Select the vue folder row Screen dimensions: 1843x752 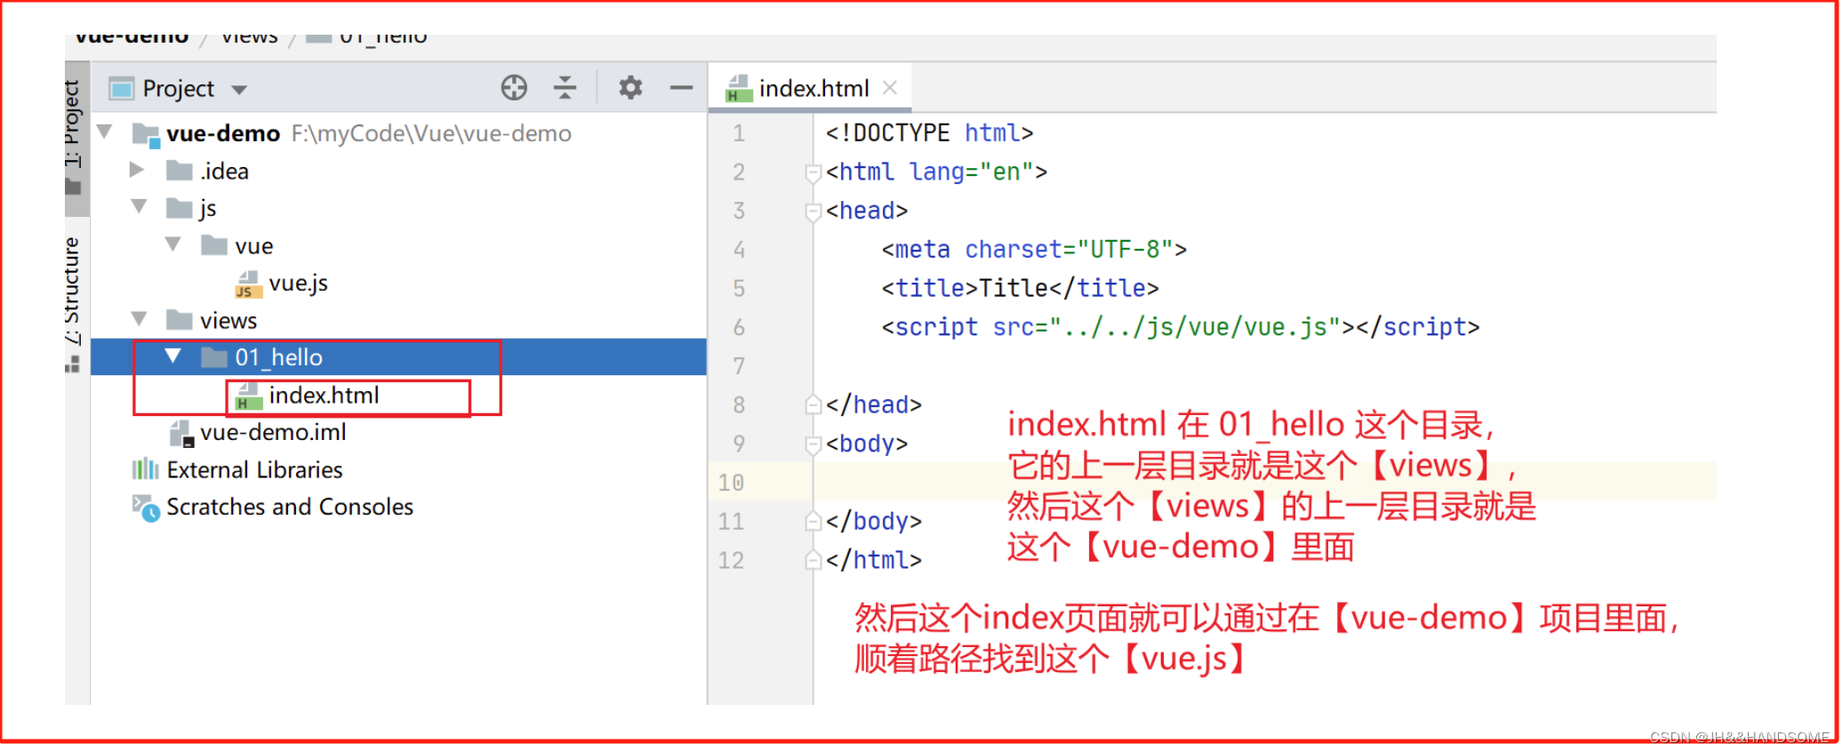pos(398,245)
